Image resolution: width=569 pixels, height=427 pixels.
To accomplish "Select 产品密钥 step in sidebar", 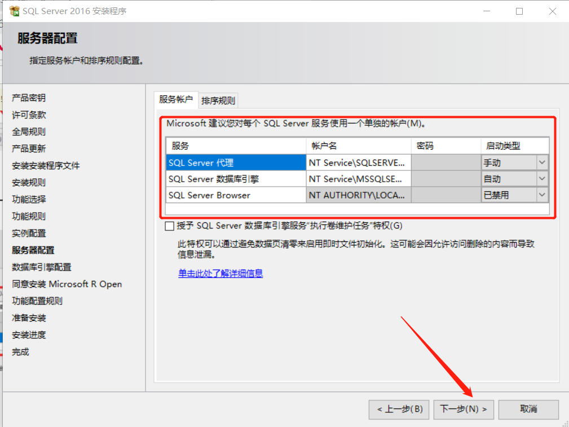I will click(29, 98).
